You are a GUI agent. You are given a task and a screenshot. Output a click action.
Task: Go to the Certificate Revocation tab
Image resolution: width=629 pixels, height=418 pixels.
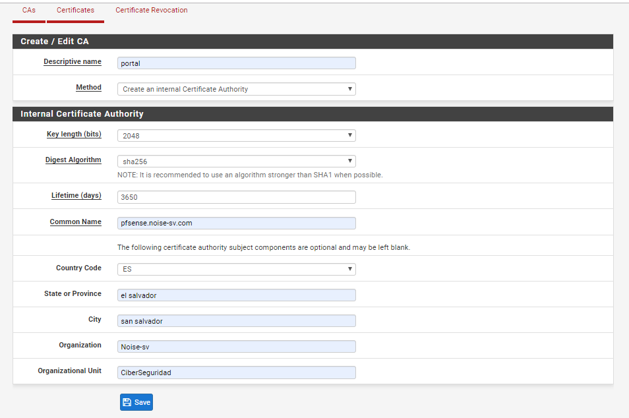pyautogui.click(x=151, y=10)
